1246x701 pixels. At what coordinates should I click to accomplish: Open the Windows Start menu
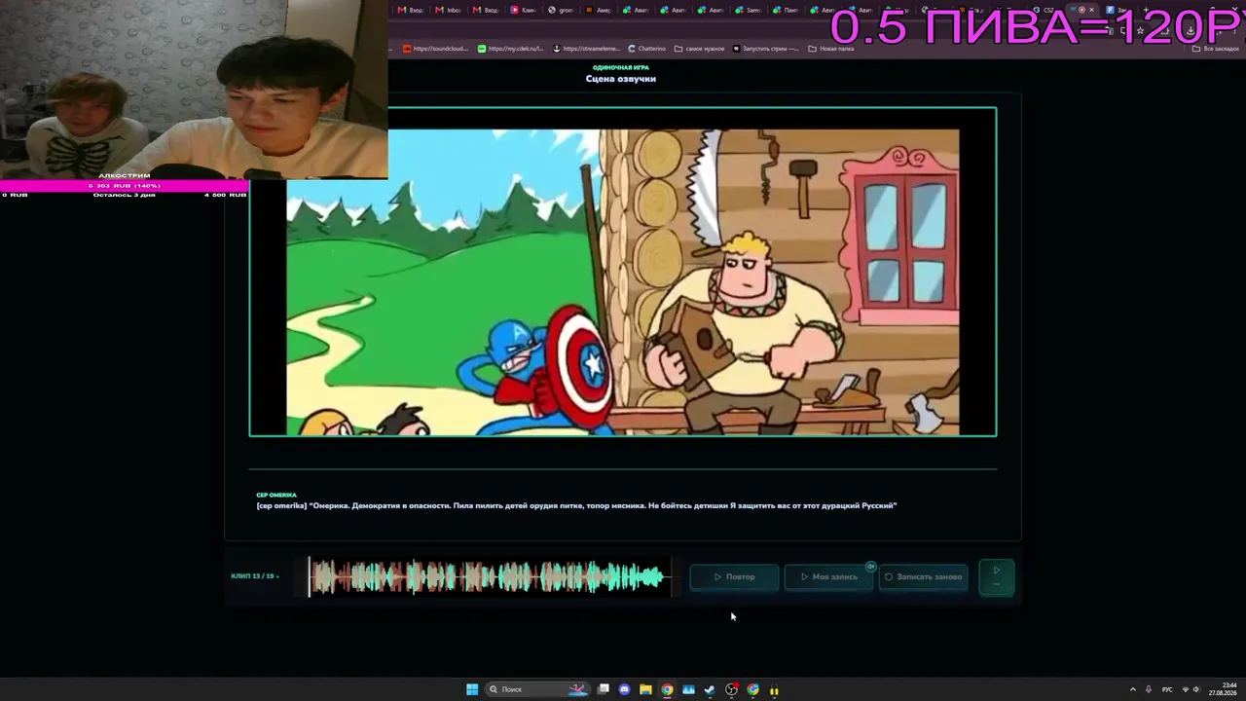pyautogui.click(x=472, y=689)
